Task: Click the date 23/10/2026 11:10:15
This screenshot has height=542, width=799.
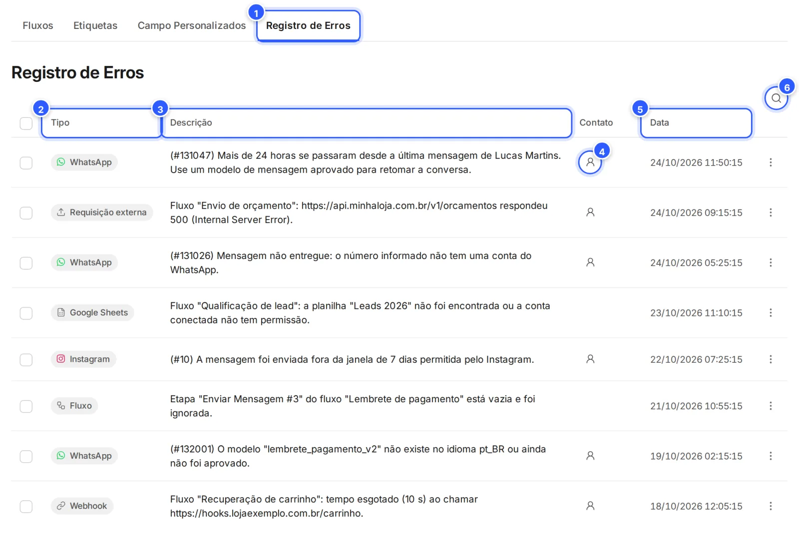Action: click(x=696, y=313)
